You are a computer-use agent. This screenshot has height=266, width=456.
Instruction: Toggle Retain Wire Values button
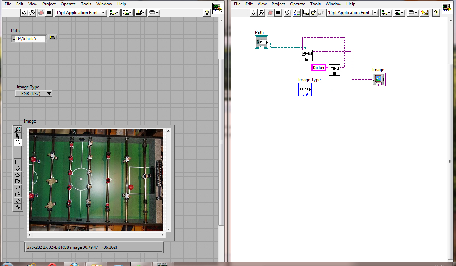pyautogui.click(x=296, y=13)
